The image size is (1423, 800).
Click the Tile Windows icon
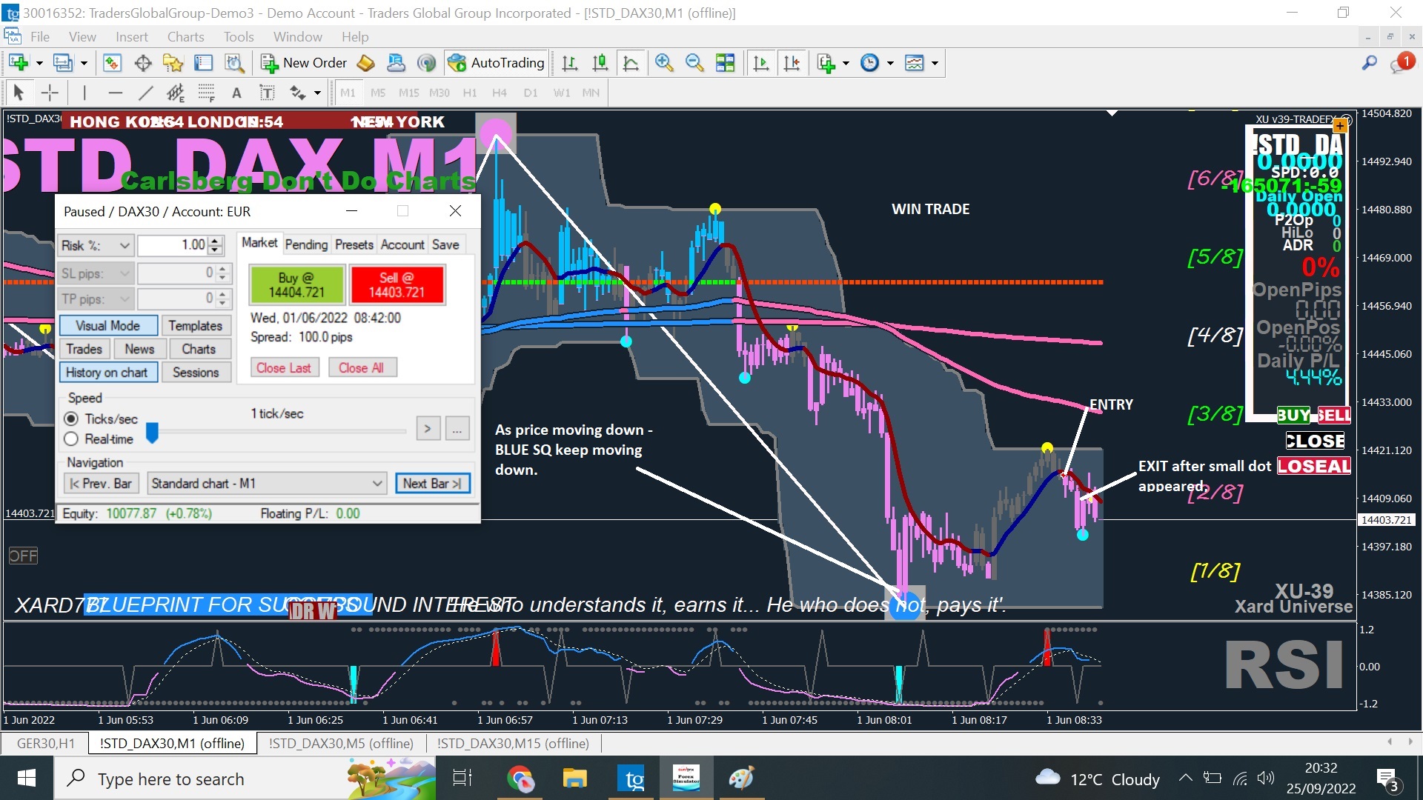point(725,63)
